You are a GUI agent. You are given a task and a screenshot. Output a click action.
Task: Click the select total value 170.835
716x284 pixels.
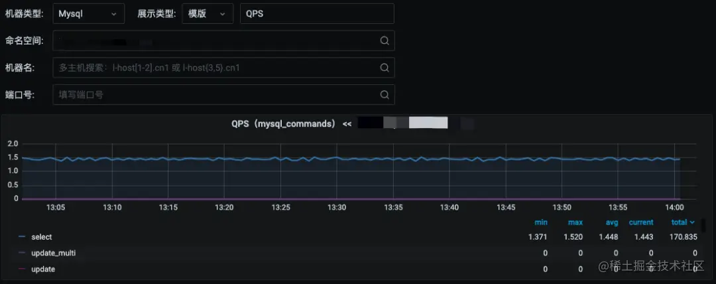point(683,237)
